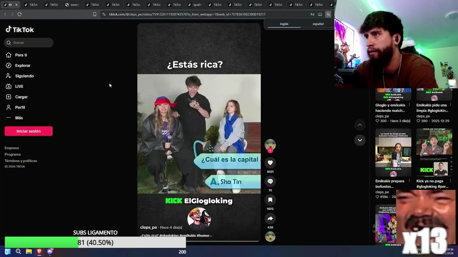The height and width of the screenshot is (257, 458).
Task: Open the Explorar page
Action: 23,65
